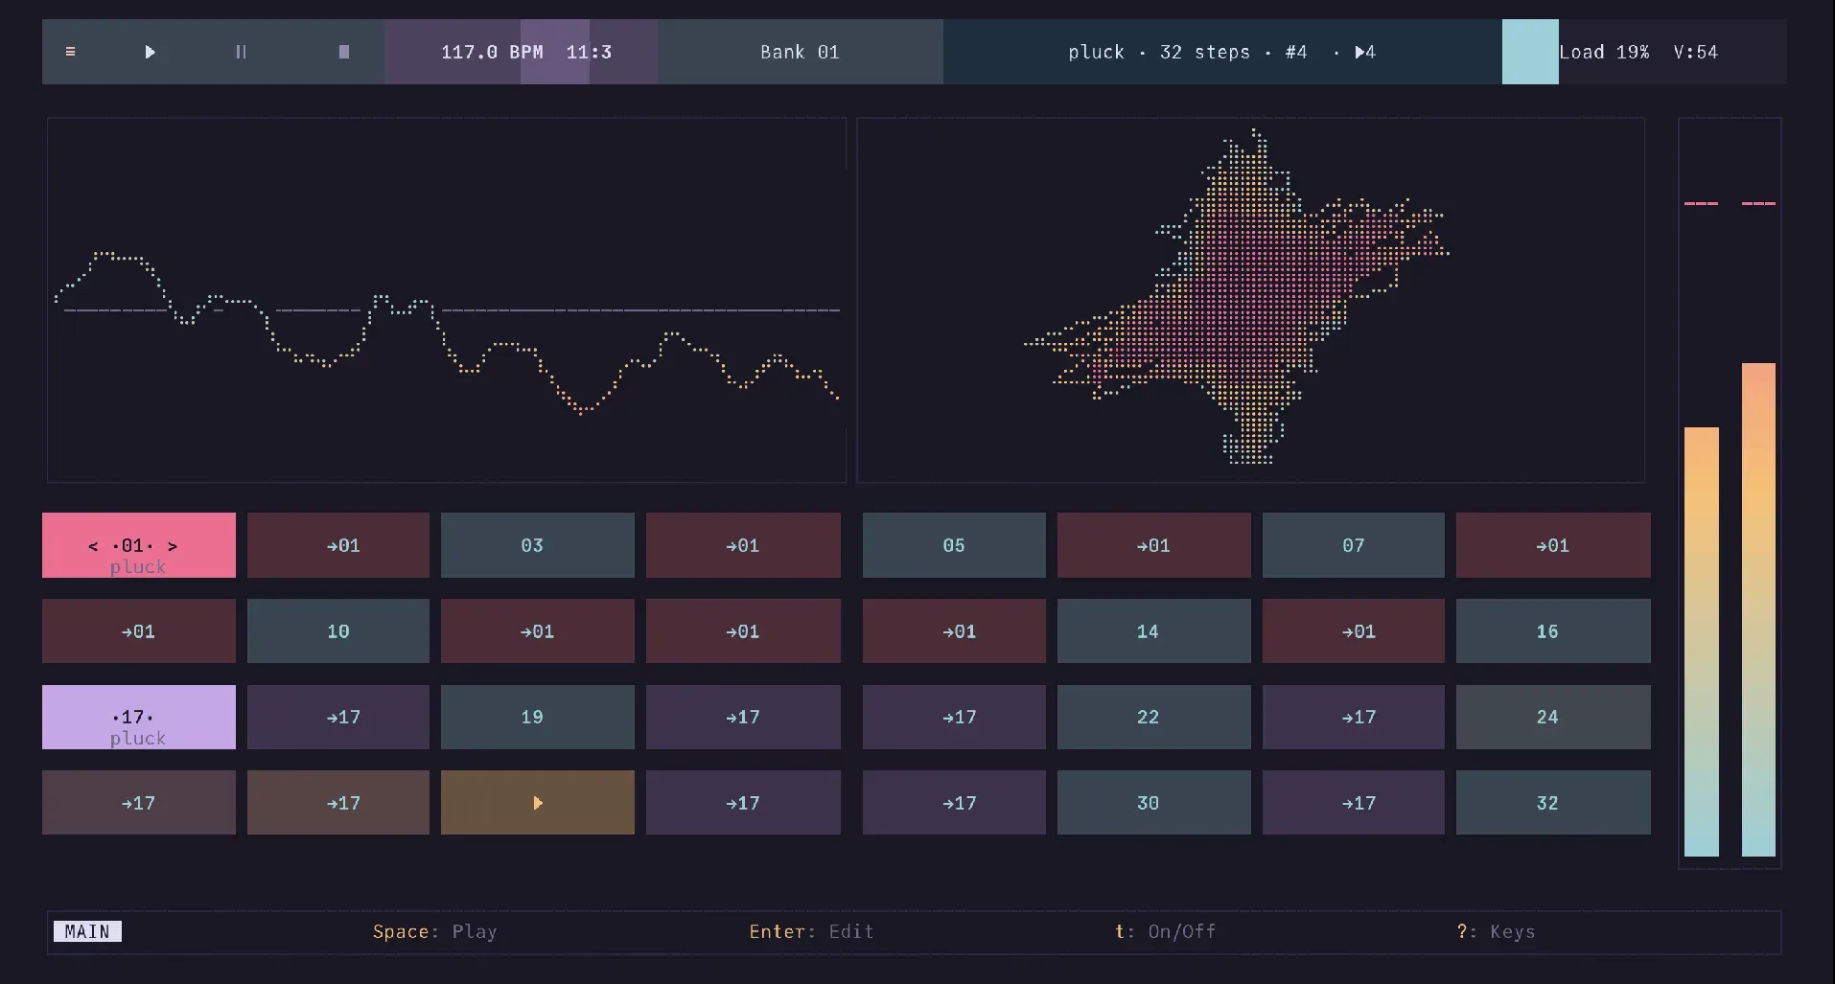
Task: Toggle the →01 step right after 07
Action: (x=1553, y=545)
